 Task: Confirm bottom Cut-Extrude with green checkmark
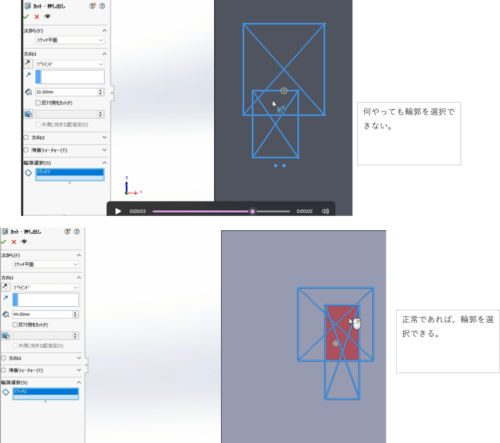click(x=4, y=242)
